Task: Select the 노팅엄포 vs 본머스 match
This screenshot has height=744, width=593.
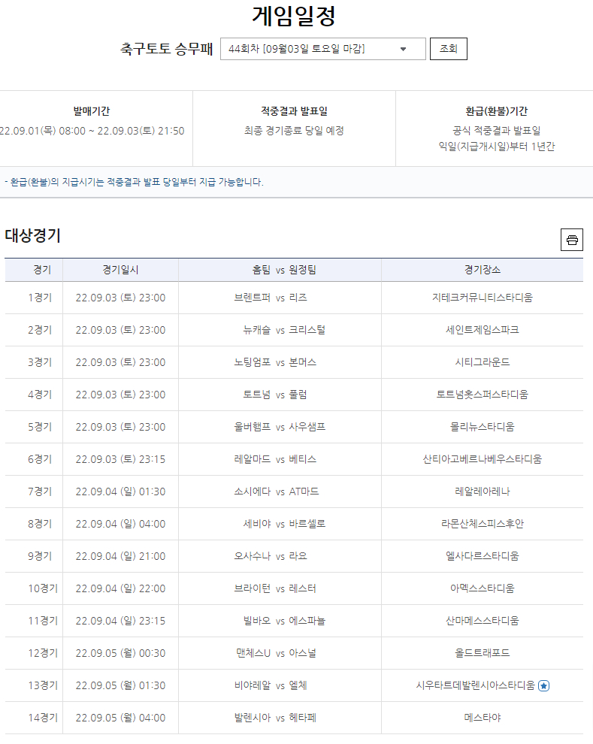Action: click(275, 362)
